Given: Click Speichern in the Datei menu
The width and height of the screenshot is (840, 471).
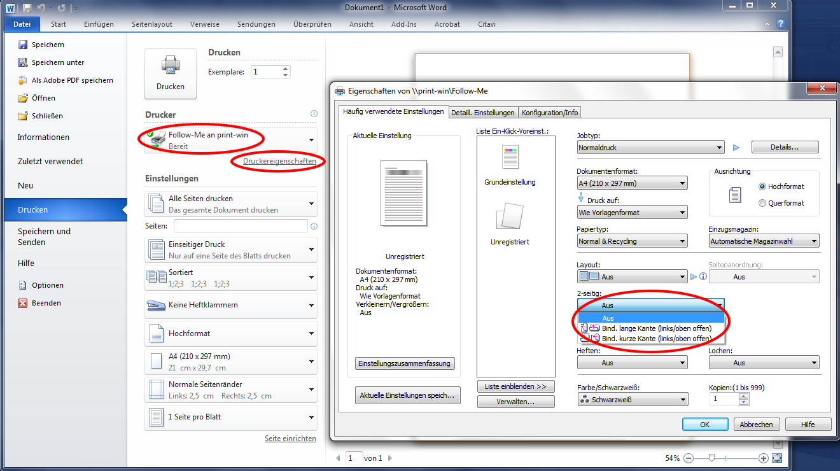Looking at the screenshot, I should [x=41, y=45].
